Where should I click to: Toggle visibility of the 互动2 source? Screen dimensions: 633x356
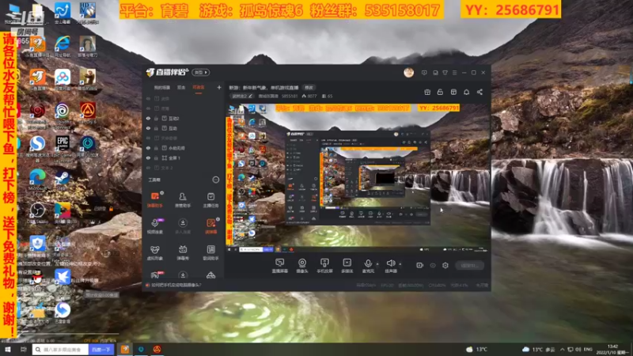coord(148,118)
